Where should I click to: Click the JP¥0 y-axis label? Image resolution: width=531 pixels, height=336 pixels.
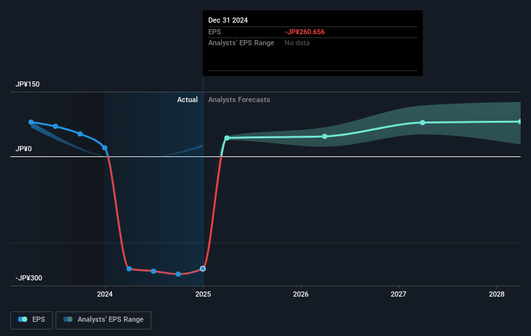pos(23,149)
